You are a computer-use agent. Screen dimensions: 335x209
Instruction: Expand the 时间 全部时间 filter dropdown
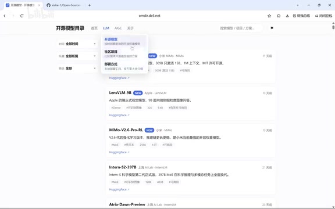click(77, 44)
